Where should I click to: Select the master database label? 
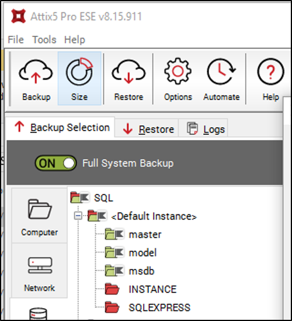coord(145,235)
